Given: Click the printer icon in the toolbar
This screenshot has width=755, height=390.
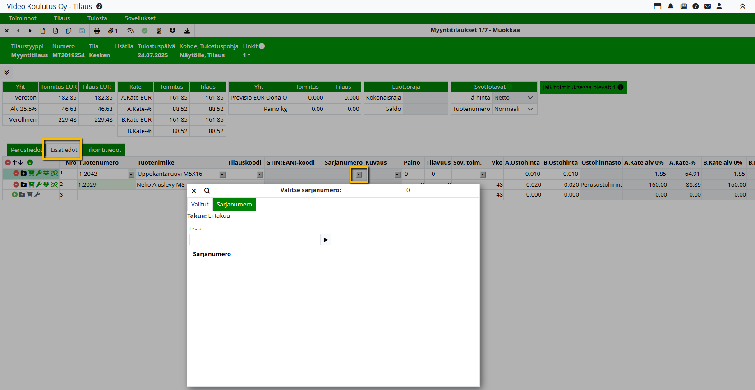Looking at the screenshot, I should [x=97, y=31].
